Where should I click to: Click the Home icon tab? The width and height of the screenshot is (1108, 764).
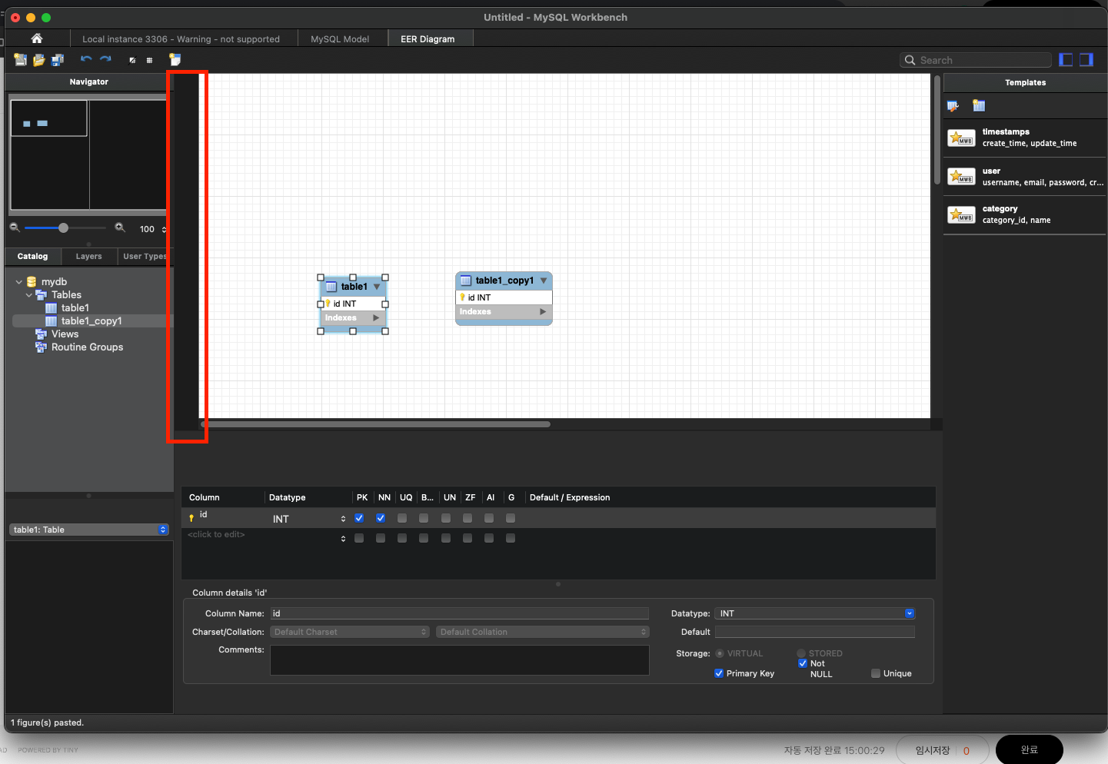click(x=37, y=38)
